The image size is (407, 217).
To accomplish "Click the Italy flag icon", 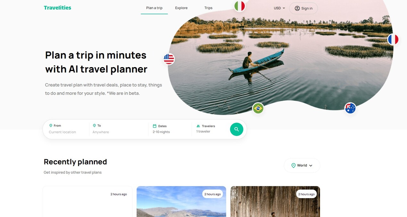I will tap(239, 6).
